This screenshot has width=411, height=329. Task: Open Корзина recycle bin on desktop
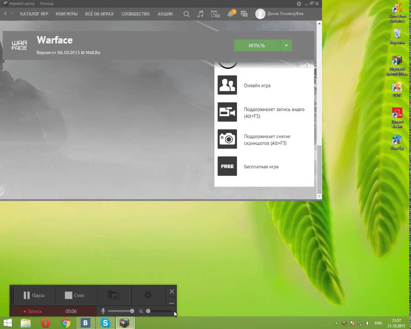point(397,37)
